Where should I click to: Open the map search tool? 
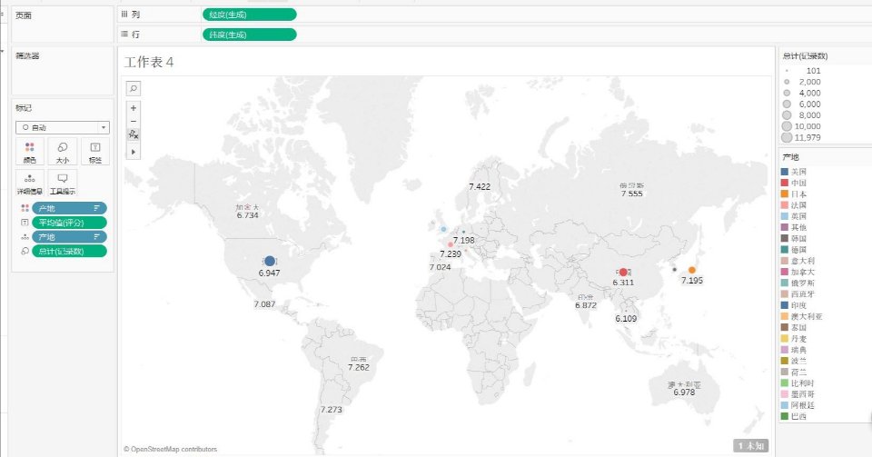[134, 88]
